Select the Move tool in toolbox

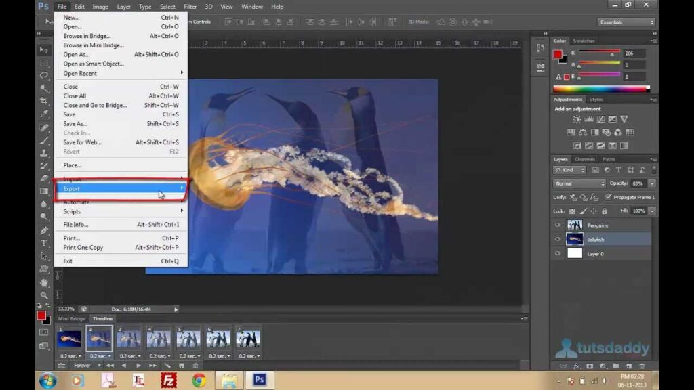[x=44, y=50]
